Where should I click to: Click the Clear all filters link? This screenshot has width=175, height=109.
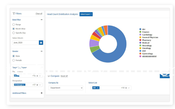click(x=39, y=14)
